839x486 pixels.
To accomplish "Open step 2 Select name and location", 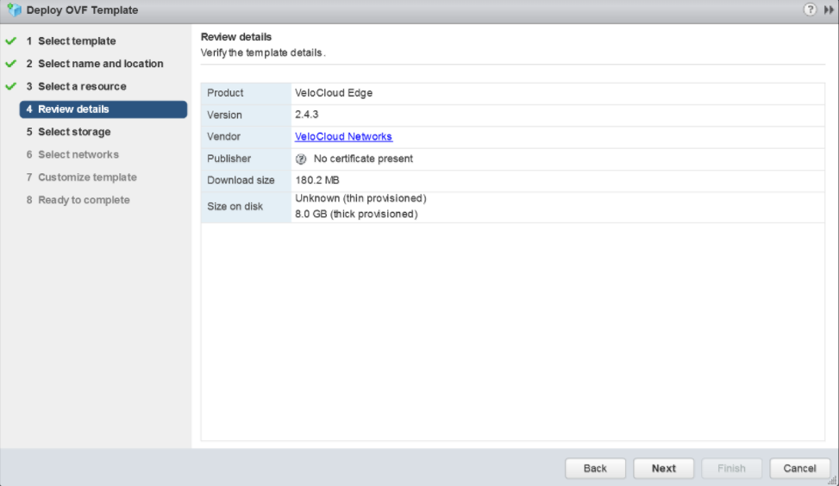I will [x=100, y=64].
